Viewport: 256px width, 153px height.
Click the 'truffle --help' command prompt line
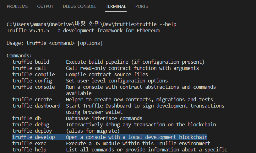(91, 24)
